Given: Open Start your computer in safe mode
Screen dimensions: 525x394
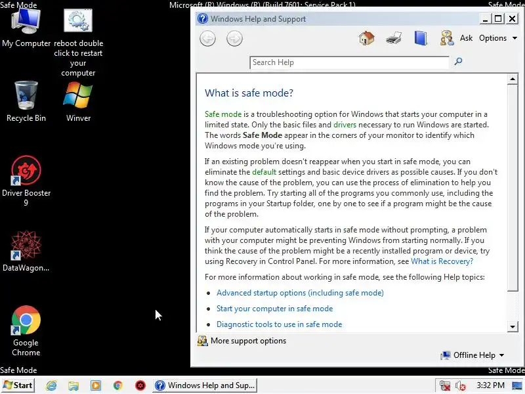Looking at the screenshot, I should [x=274, y=309].
